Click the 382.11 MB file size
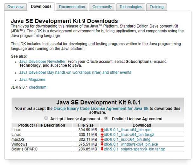This screenshot has width=194, height=165. (88, 139)
